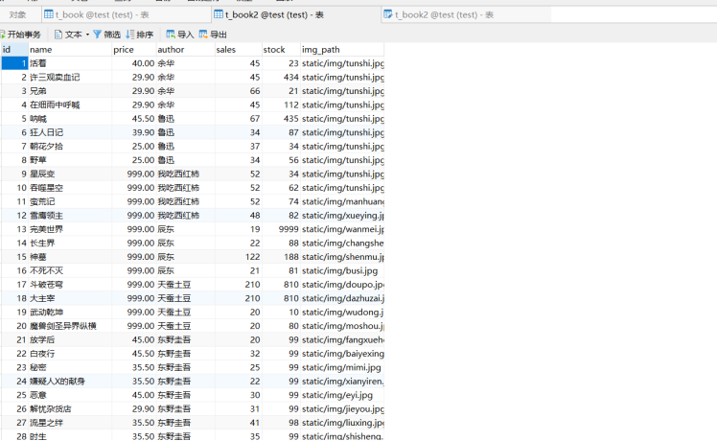This screenshot has height=441, width=717.
Task: Select the img_path cell static/img/mimi.jpg
Action: click(342, 367)
